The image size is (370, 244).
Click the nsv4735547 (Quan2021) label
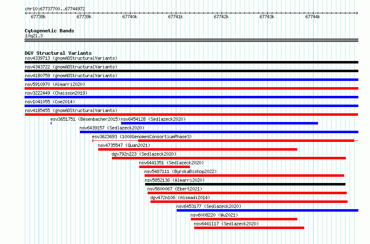(x=124, y=145)
